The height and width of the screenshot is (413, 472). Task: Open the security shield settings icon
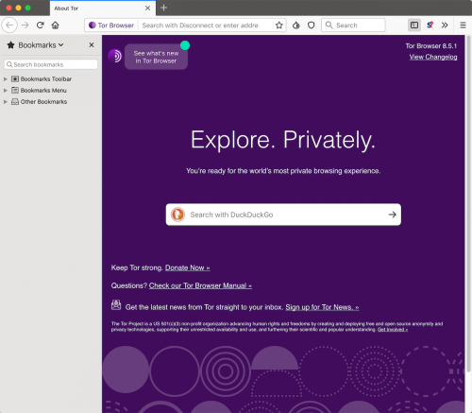click(312, 26)
